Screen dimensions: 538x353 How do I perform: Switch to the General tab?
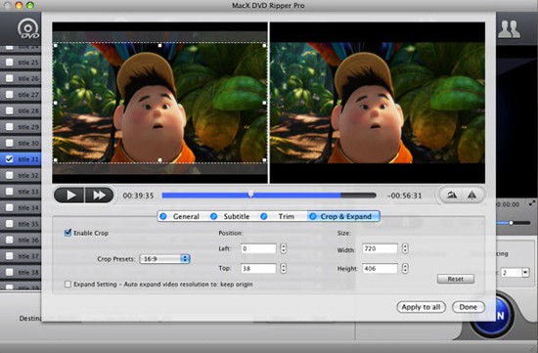click(180, 216)
